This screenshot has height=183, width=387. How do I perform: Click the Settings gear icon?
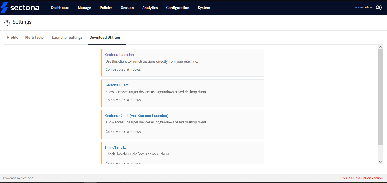pyautogui.click(x=7, y=23)
